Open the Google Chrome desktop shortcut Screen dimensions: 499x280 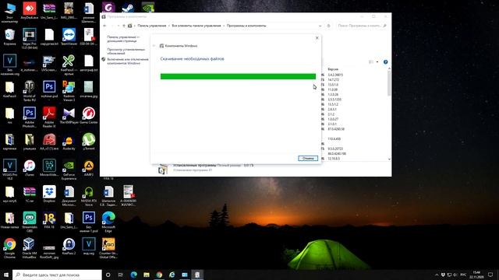(9, 249)
